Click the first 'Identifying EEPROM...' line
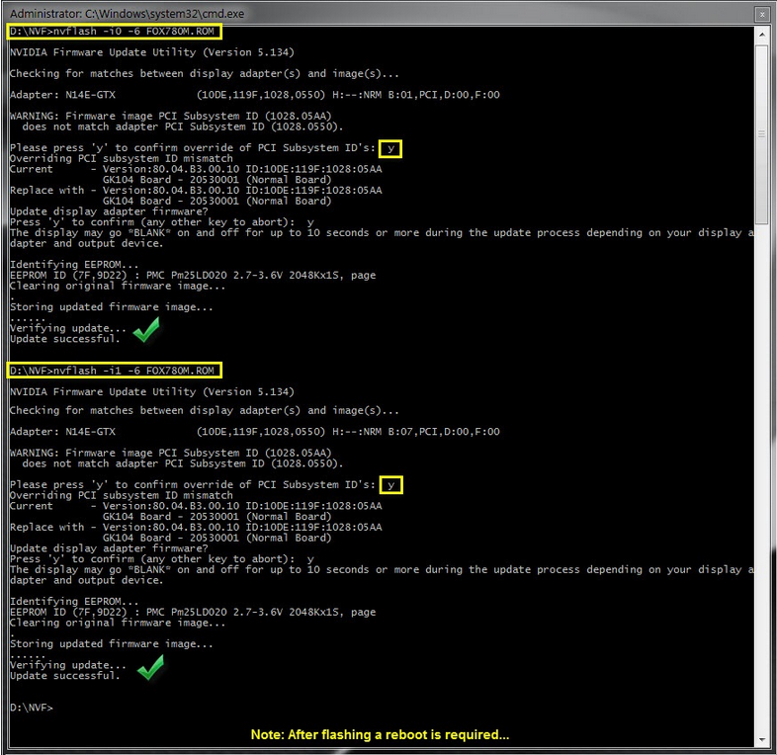 tap(74, 265)
